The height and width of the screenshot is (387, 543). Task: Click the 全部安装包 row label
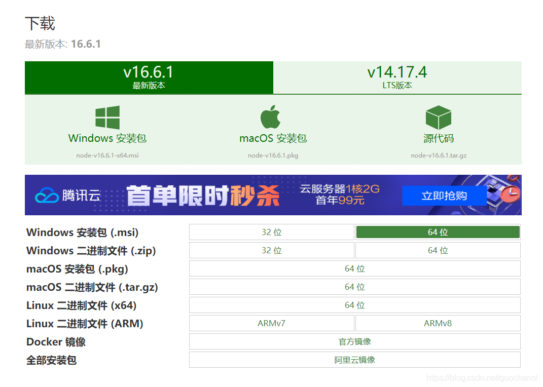pyautogui.click(x=51, y=360)
